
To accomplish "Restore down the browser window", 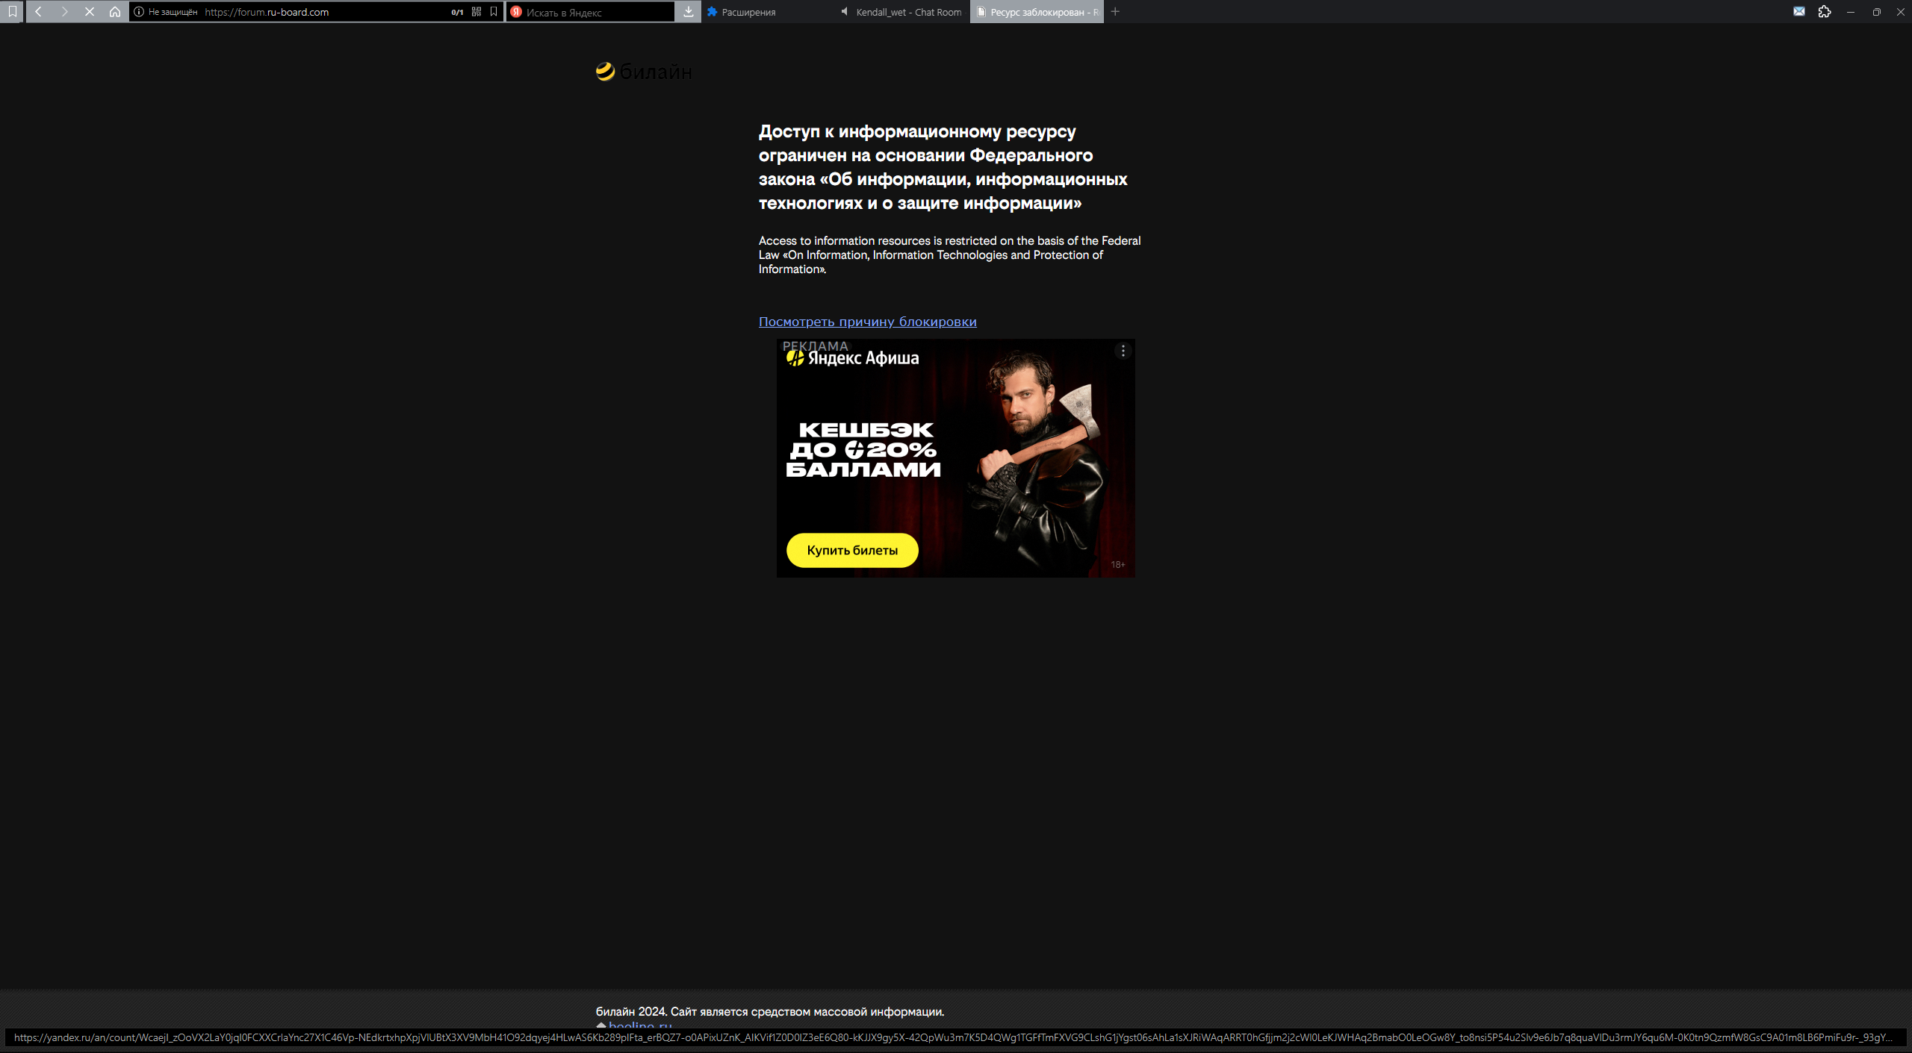I will tap(1876, 11).
